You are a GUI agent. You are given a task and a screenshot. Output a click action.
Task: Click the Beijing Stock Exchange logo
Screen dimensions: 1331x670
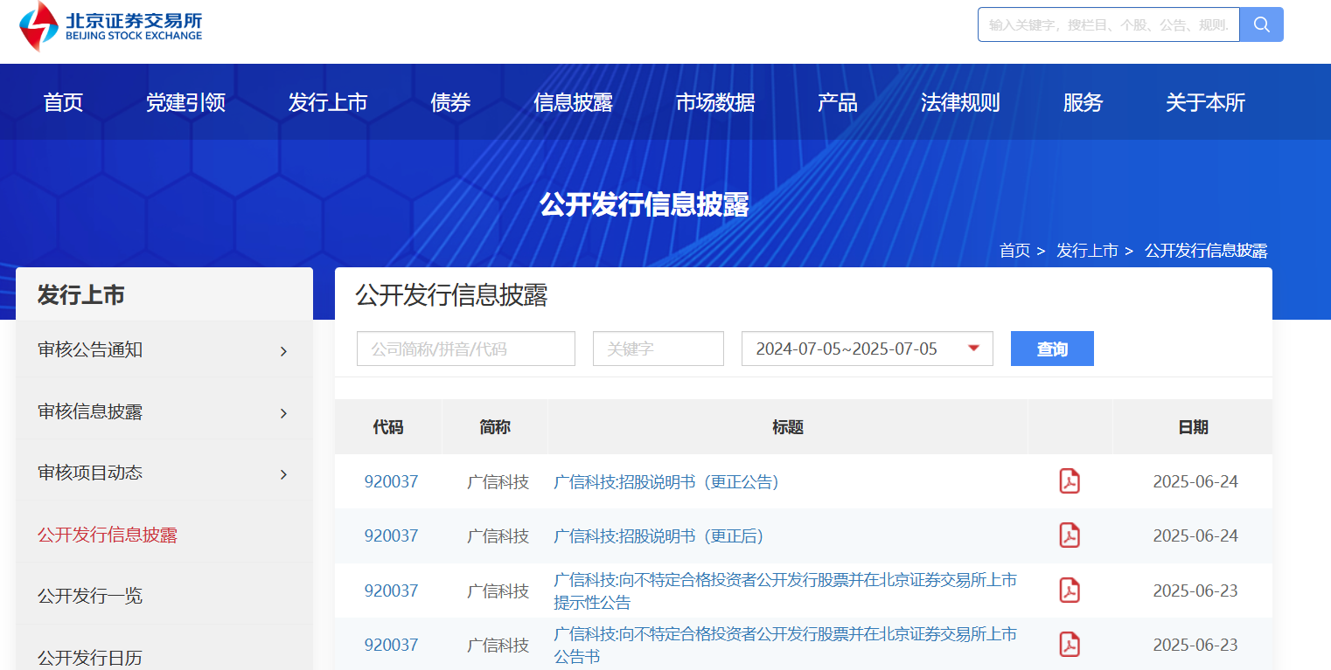click(x=111, y=26)
